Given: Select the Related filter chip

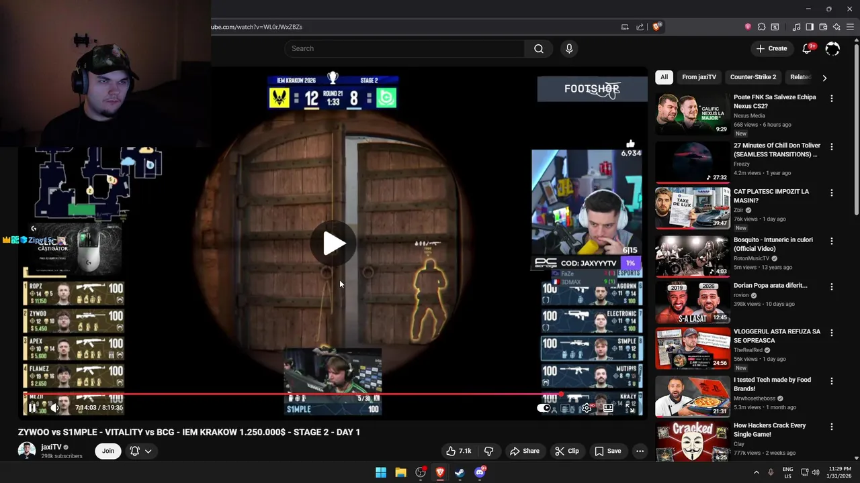Looking at the screenshot, I should point(801,77).
